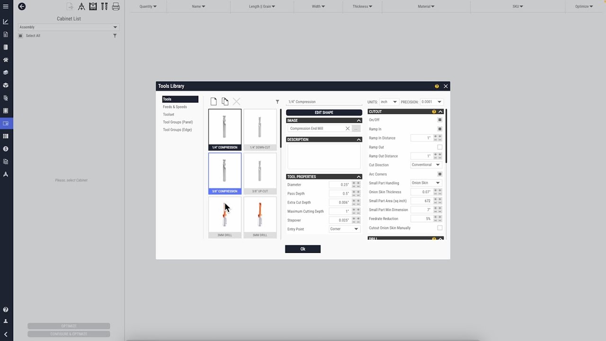
Task: Collapse the Cutout section chevron
Action: pos(440,112)
